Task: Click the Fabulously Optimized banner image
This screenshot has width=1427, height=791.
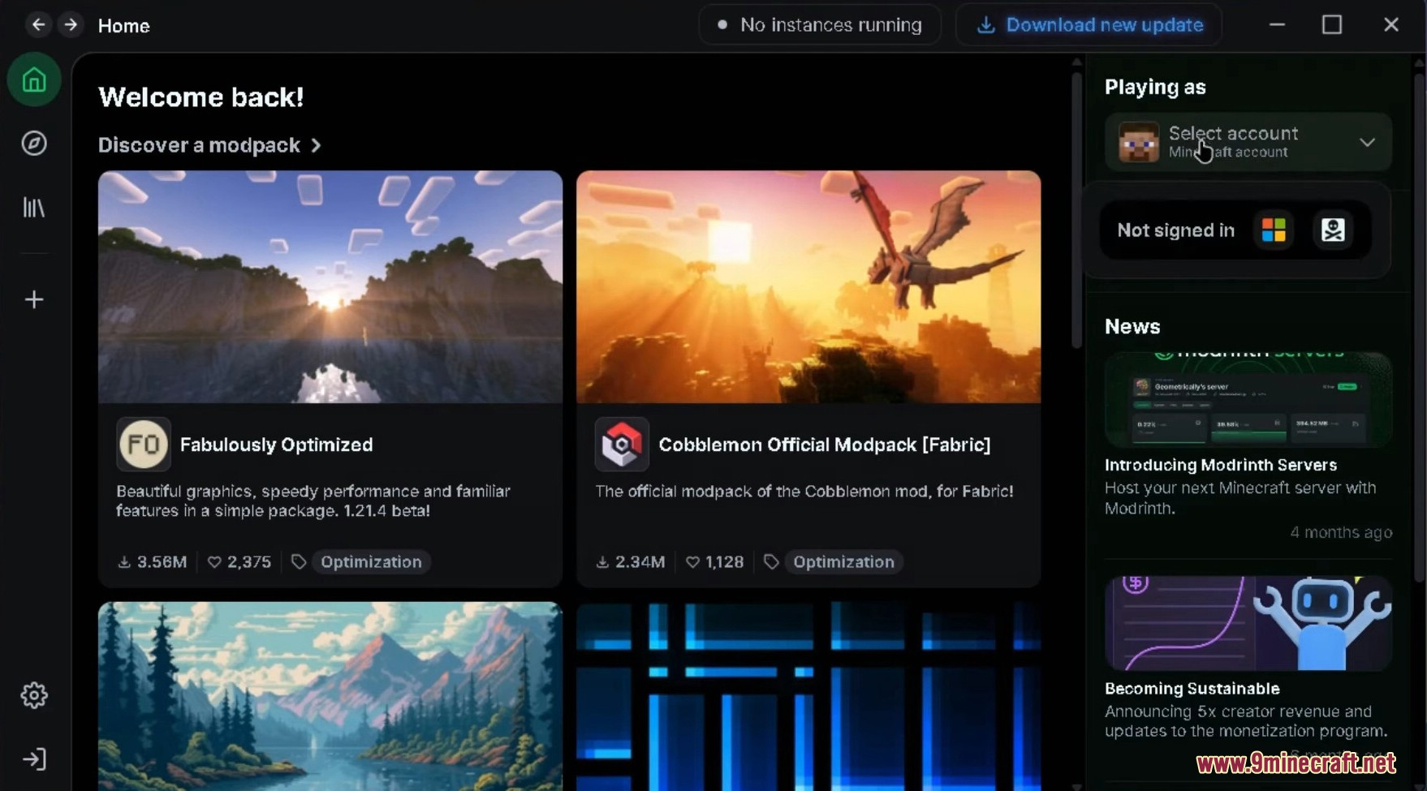Action: [x=330, y=286]
